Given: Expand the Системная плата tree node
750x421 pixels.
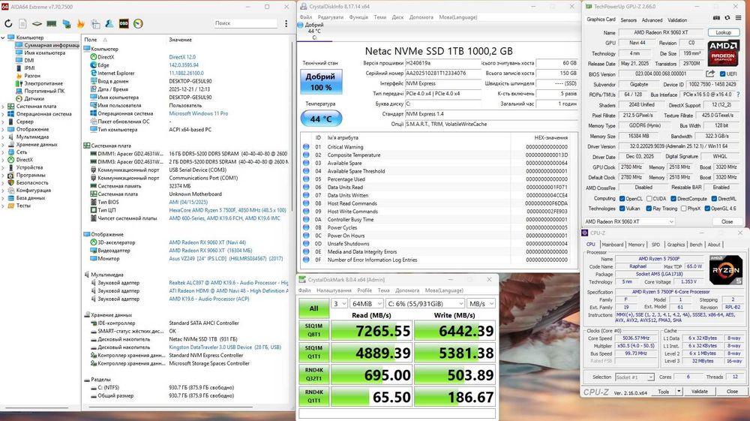Looking at the screenshot, I should [x=3, y=107].
